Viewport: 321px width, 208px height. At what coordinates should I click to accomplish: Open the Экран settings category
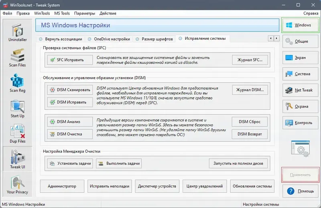pyautogui.click(x=300, y=57)
